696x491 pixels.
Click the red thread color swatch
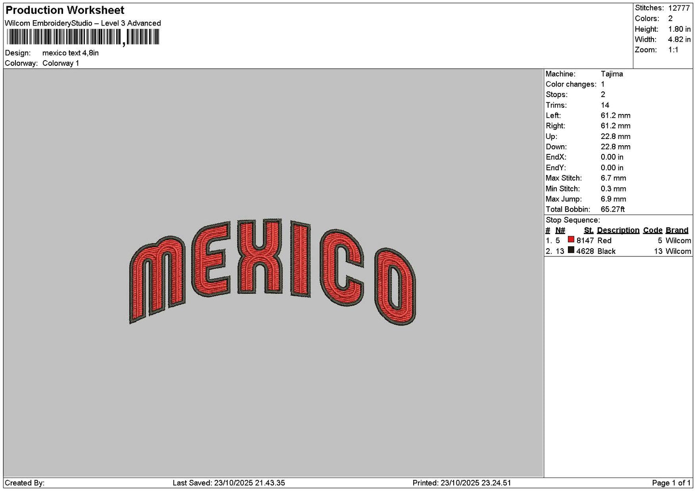(x=571, y=239)
